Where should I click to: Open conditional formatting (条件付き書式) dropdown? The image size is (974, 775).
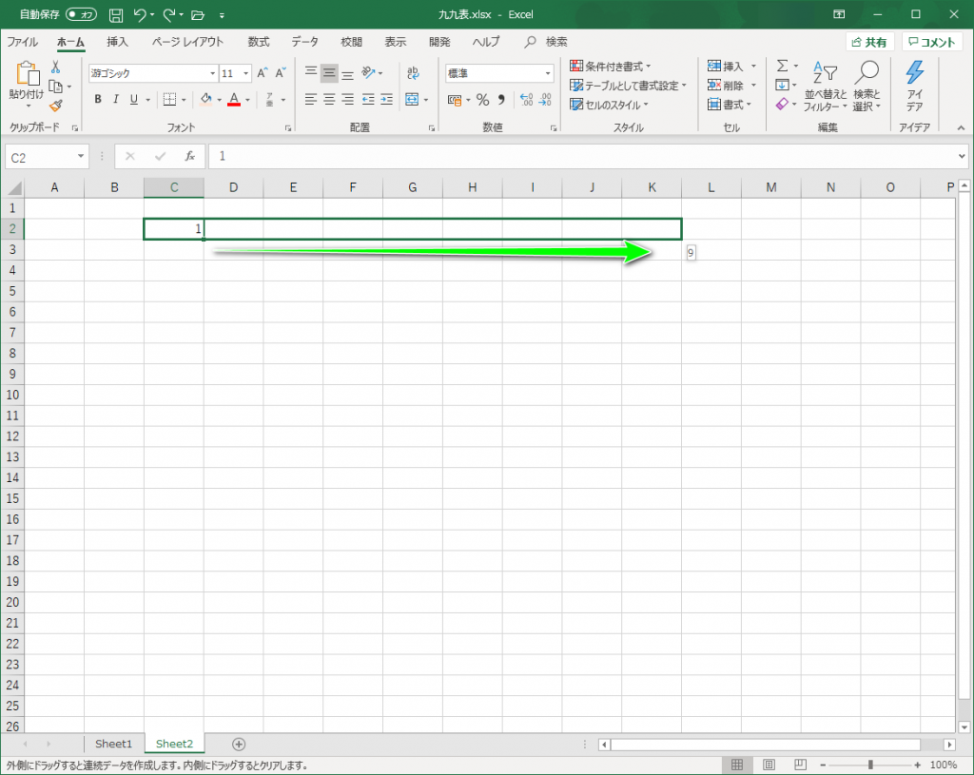[611, 66]
